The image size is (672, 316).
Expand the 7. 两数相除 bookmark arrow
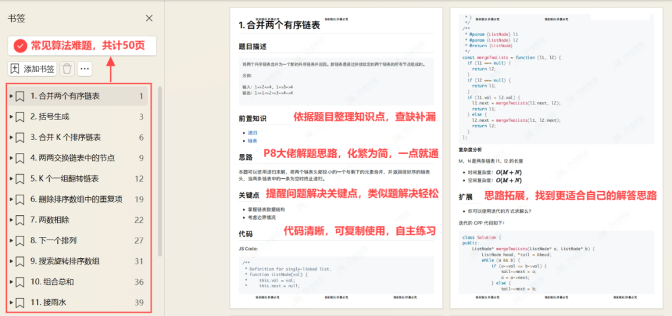pyautogui.click(x=11, y=220)
